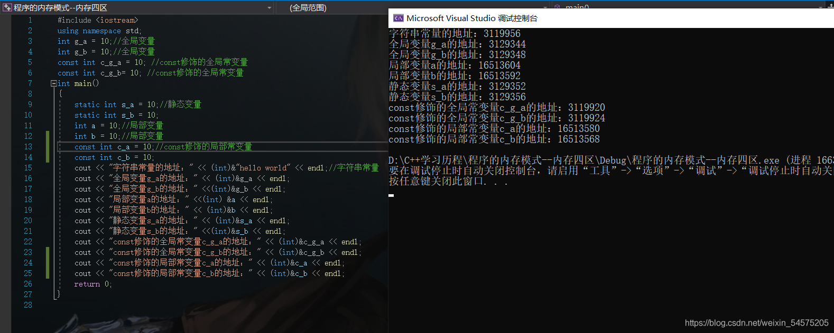Click the console hint line 要在调试停止时自动关闭控制台

tap(611, 170)
